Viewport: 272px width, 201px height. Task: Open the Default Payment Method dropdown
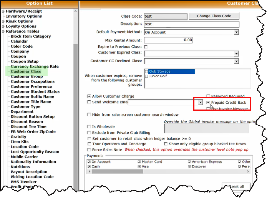[x=236, y=32]
